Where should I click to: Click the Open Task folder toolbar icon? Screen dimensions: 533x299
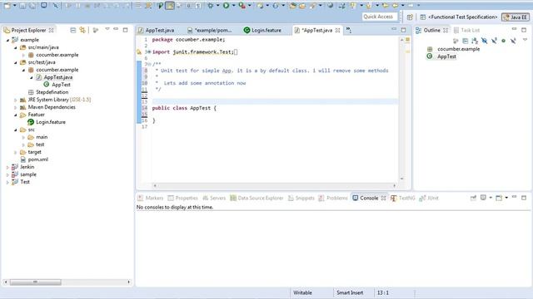302,6
